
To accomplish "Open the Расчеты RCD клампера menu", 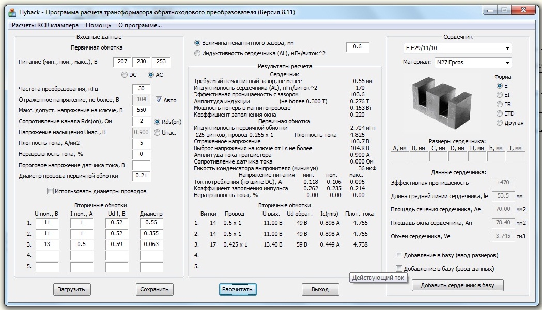I will click(45, 25).
